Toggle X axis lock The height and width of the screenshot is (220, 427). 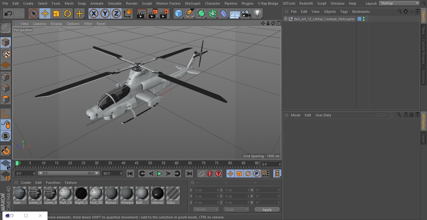pos(93,14)
